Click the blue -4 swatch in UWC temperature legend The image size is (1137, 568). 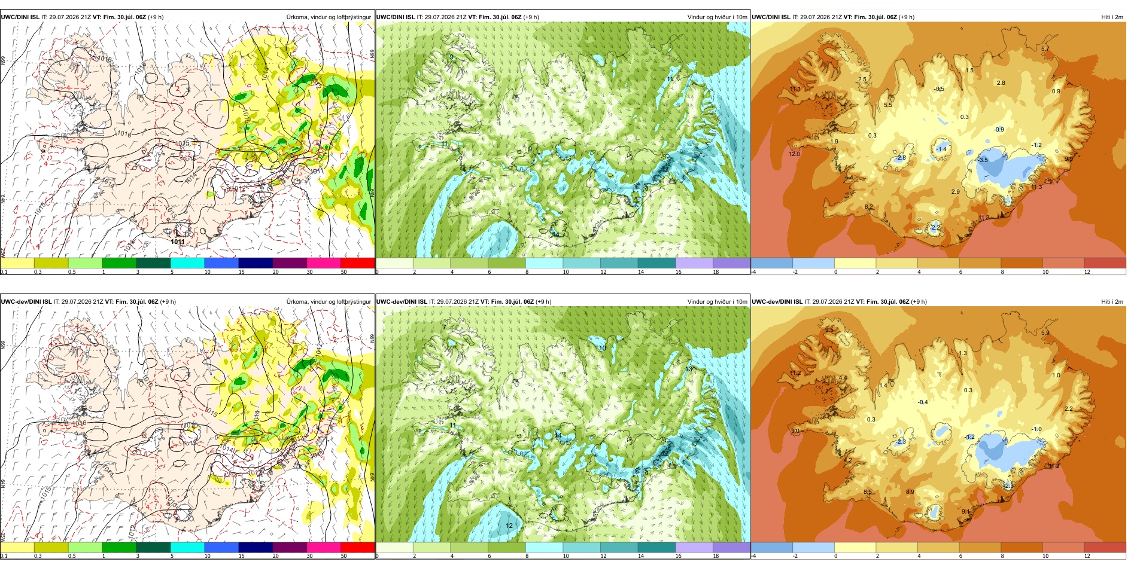771,263
